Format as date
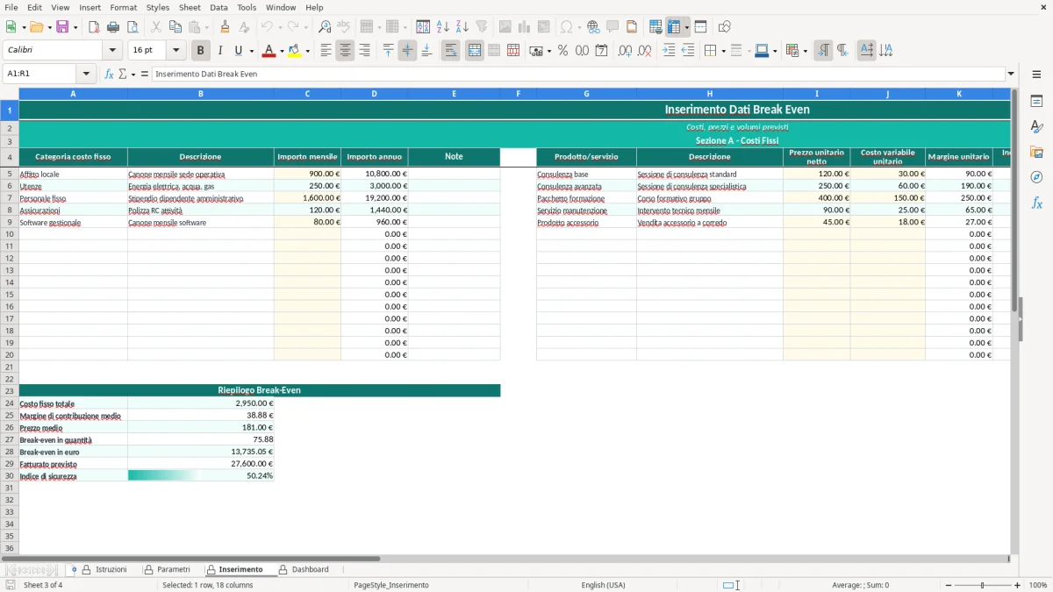Image resolution: width=1053 pixels, height=592 pixels. click(x=601, y=51)
